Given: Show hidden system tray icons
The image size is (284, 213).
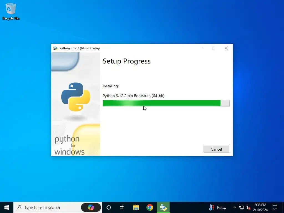Looking at the screenshot, I should pyautogui.click(x=235, y=207).
